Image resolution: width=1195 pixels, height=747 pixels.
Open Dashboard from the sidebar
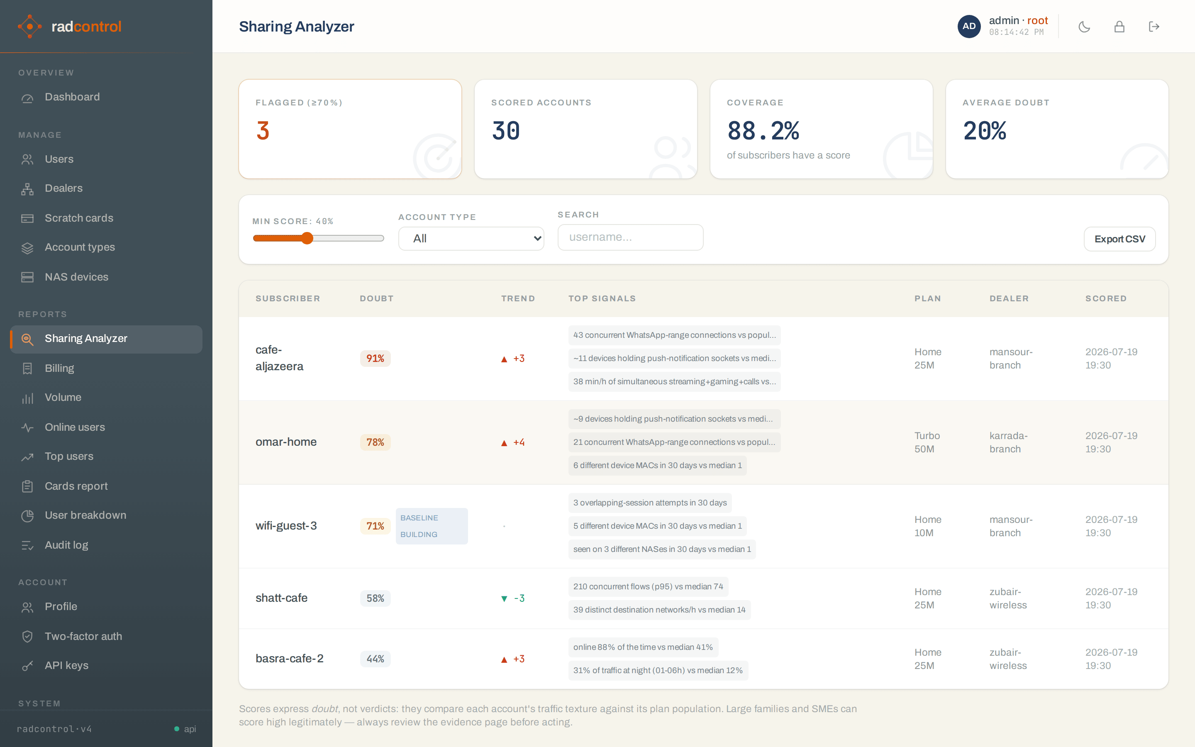pos(106,98)
